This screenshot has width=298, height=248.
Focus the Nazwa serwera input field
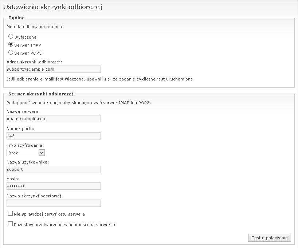tap(54, 119)
